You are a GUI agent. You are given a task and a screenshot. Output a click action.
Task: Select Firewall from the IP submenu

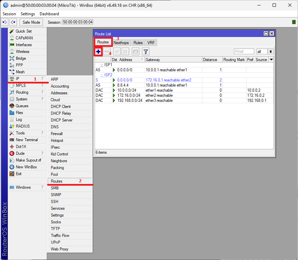57,134
